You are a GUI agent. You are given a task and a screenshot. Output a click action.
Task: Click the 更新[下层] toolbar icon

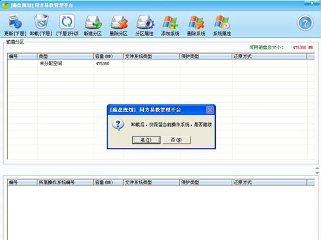(15, 21)
